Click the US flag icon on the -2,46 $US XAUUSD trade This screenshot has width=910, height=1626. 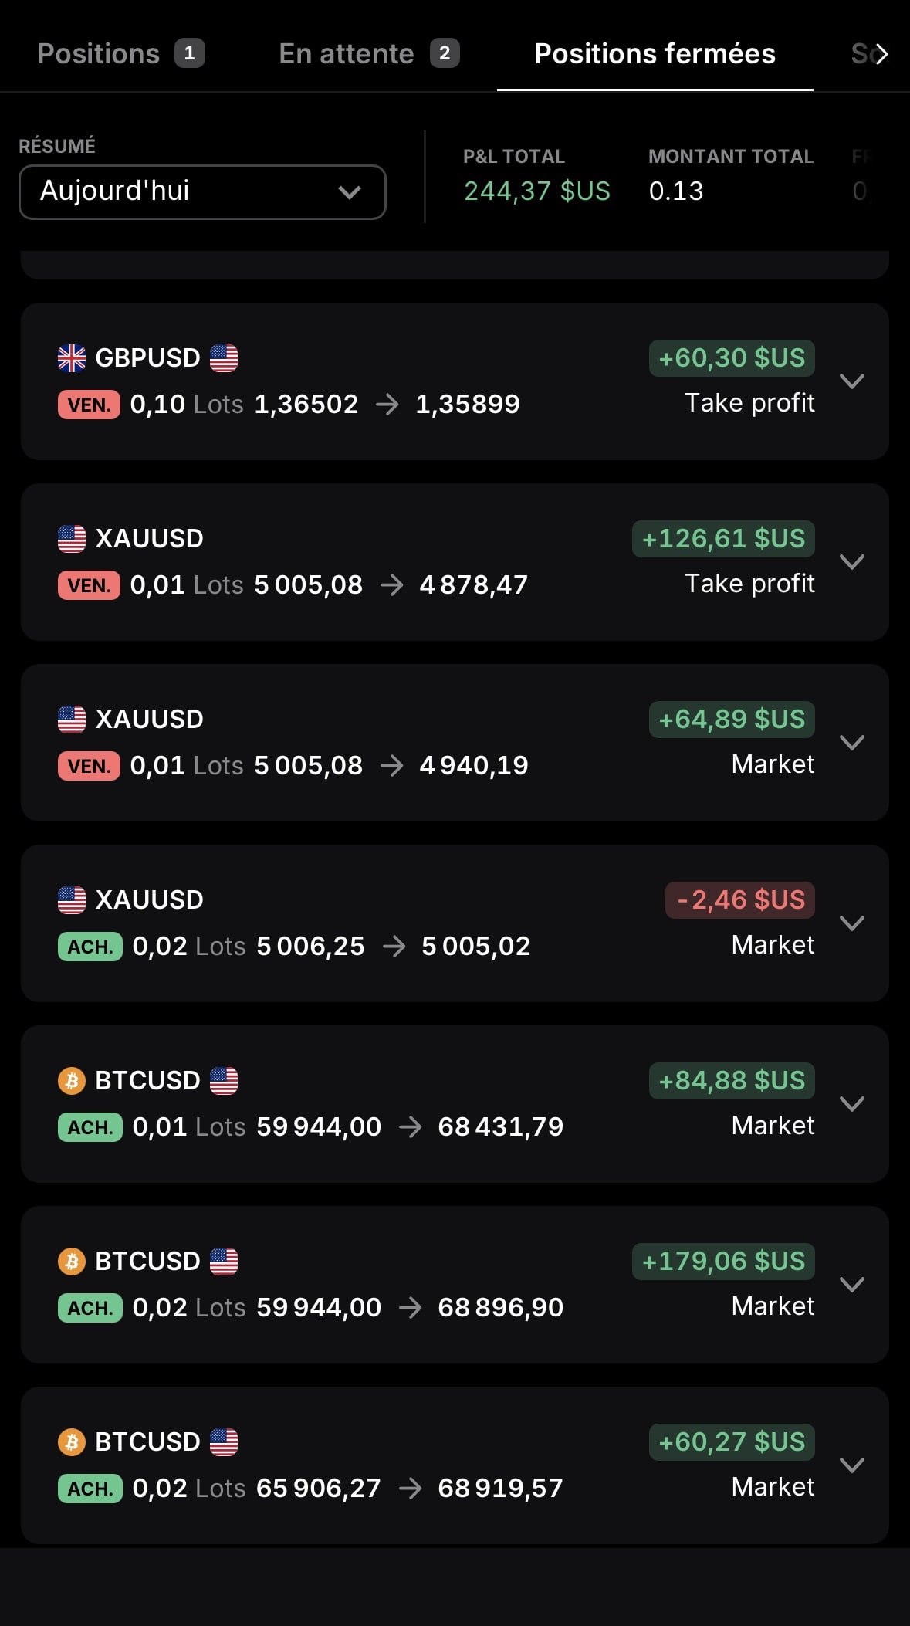[x=72, y=900]
